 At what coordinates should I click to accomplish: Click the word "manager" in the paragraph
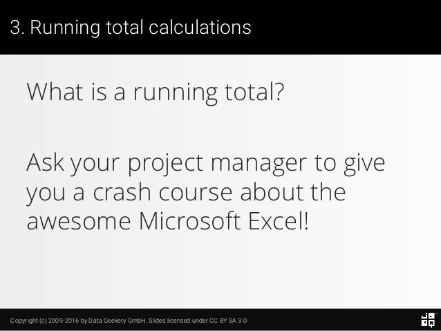(x=259, y=165)
